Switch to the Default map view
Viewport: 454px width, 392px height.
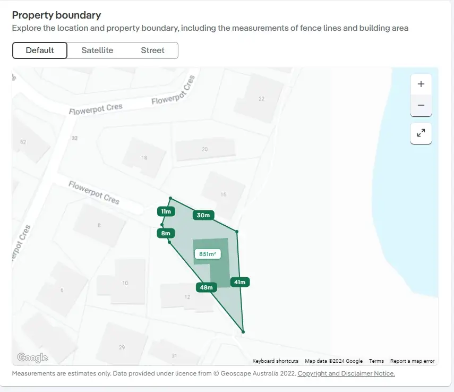(x=40, y=50)
